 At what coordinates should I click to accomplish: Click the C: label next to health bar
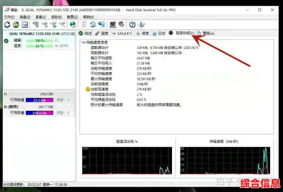click(x=57, y=40)
